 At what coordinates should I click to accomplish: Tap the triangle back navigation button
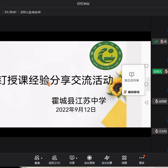pos(146,103)
